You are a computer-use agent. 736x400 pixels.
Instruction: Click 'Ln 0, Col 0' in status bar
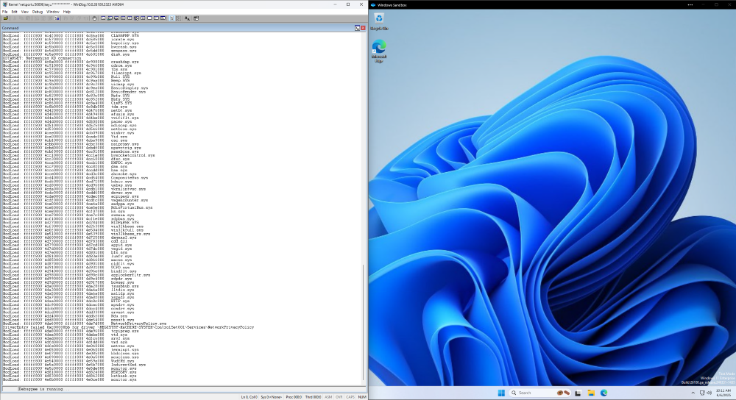250,397
